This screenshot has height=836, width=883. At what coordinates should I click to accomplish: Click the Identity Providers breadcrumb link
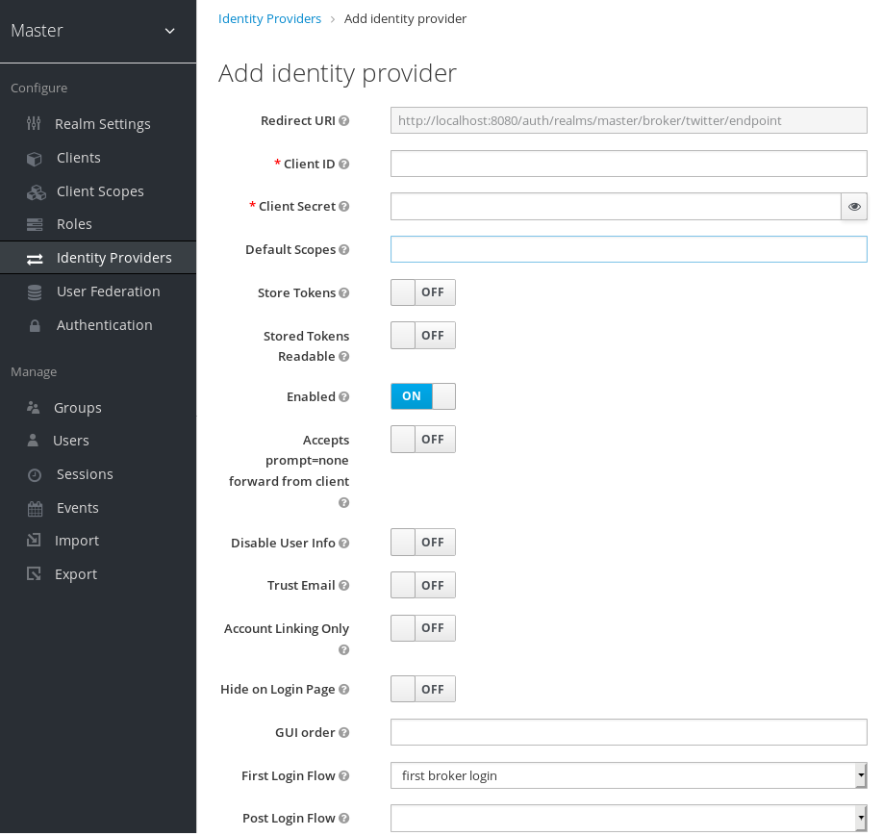269,18
